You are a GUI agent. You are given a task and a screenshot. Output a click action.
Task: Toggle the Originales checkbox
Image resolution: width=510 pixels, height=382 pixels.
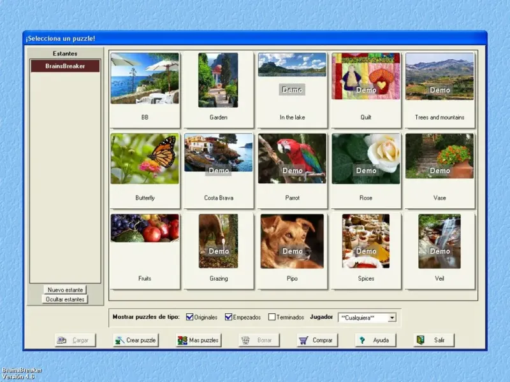pyautogui.click(x=189, y=317)
